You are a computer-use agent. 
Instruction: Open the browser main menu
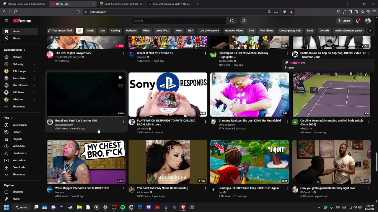(374, 12)
